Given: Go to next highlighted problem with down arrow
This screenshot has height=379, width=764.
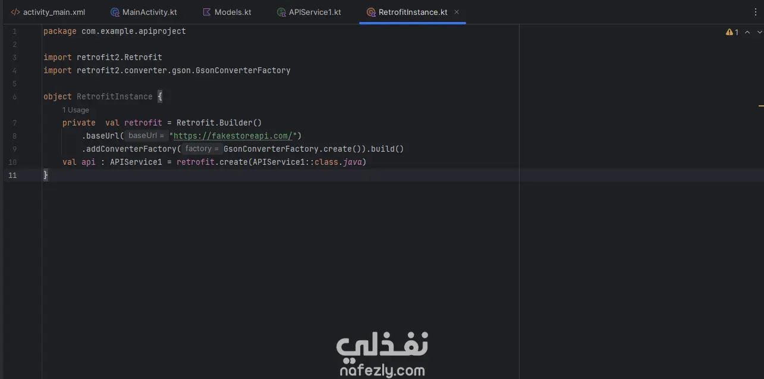Looking at the screenshot, I should pyautogui.click(x=759, y=32).
